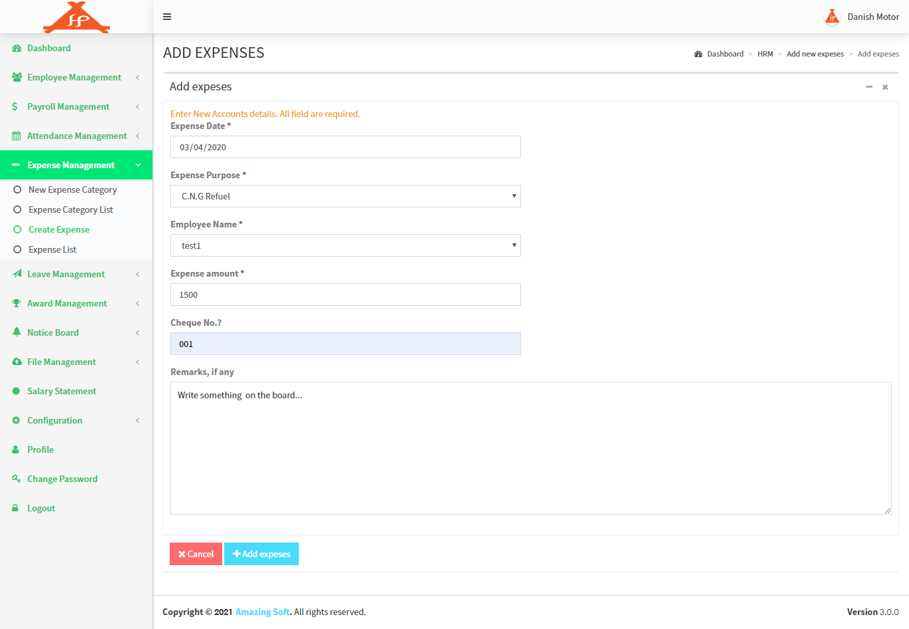Click the Notice Board bell icon
The width and height of the screenshot is (909, 629).
tap(17, 332)
